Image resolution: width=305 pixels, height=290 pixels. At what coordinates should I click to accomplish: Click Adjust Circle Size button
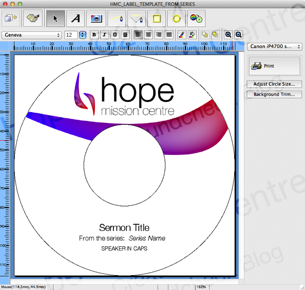pos(274,84)
